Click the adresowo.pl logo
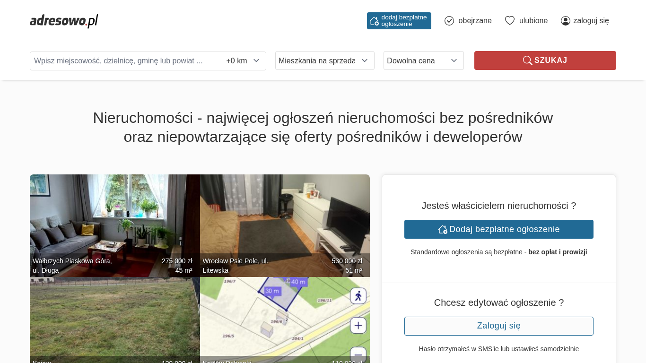This screenshot has width=646, height=363. 64,21
